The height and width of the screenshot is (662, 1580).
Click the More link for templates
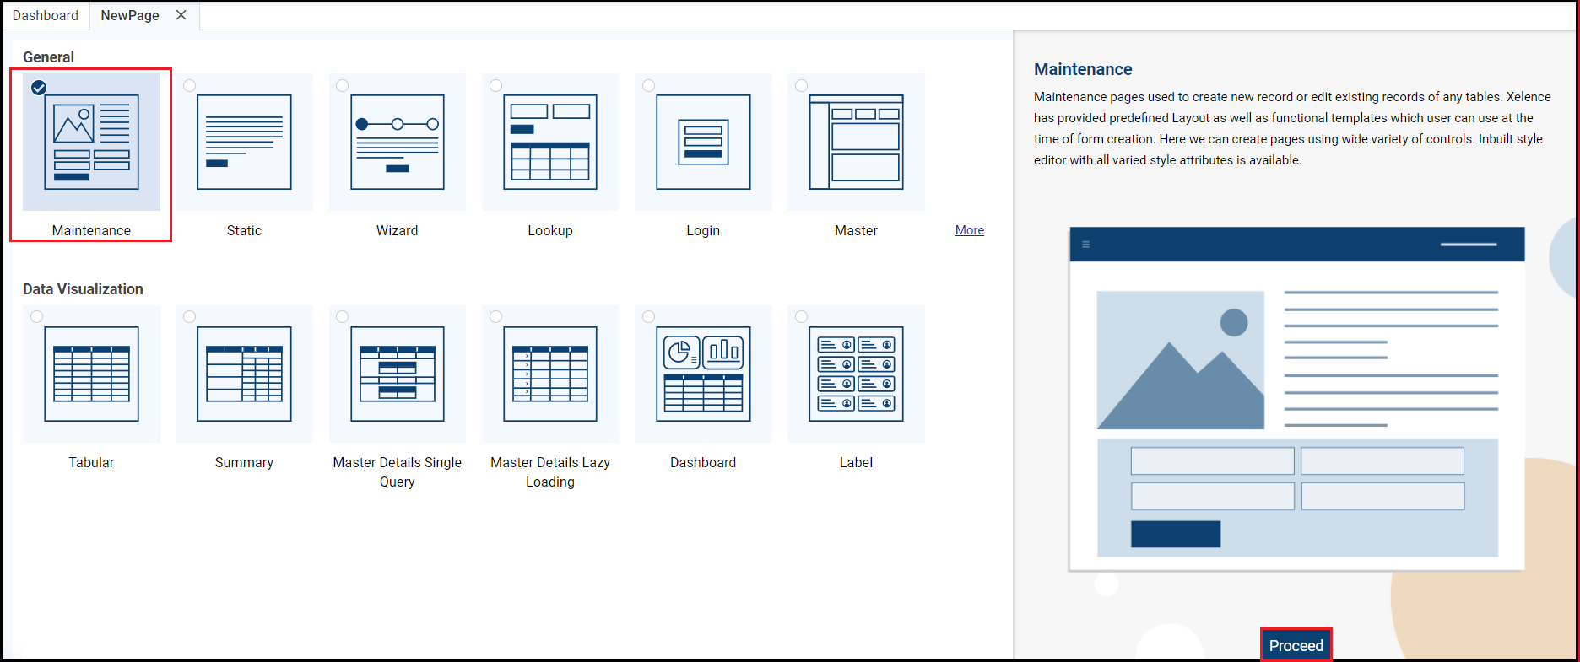point(970,230)
